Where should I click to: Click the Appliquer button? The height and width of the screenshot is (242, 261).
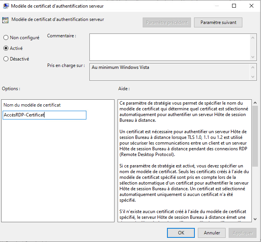242,232
